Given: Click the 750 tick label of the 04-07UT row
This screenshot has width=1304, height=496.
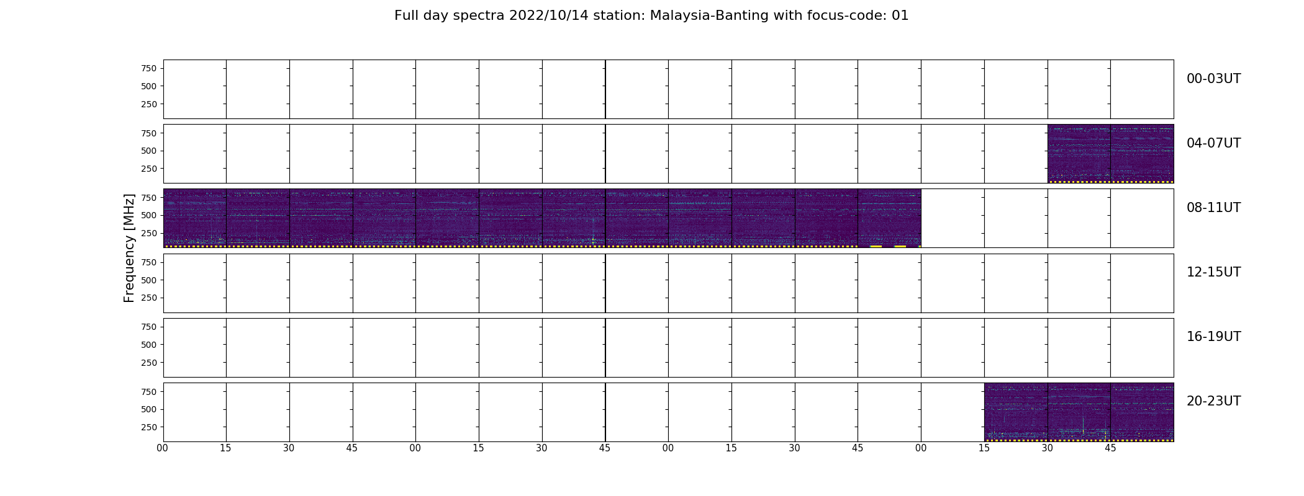Looking at the screenshot, I should (148, 133).
